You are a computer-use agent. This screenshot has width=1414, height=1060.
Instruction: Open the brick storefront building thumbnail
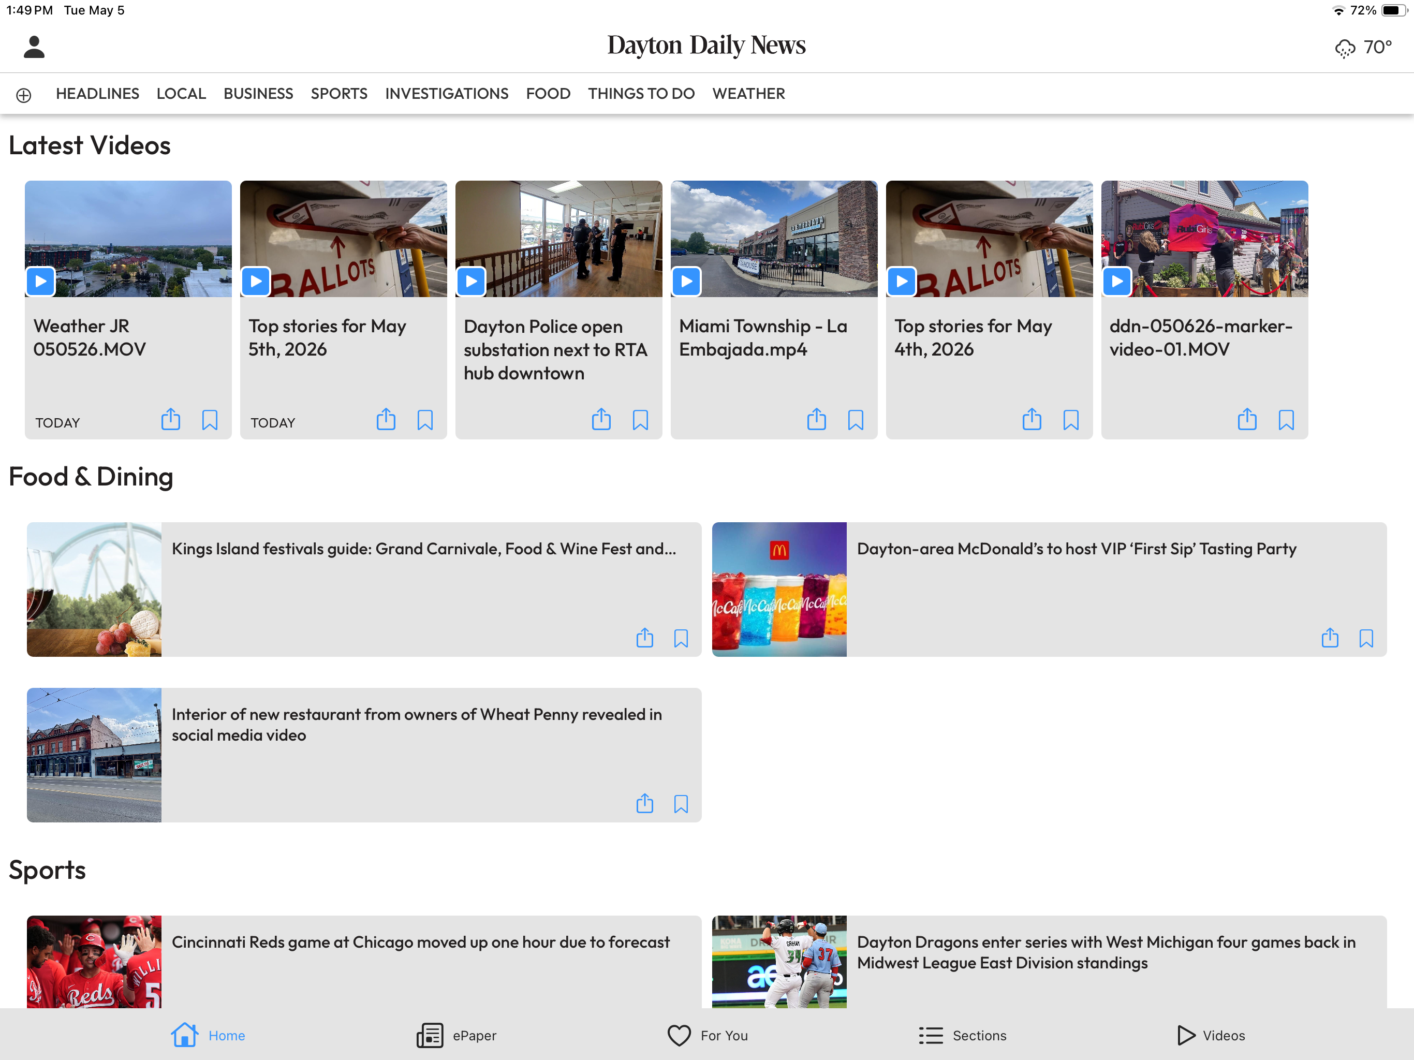click(94, 755)
